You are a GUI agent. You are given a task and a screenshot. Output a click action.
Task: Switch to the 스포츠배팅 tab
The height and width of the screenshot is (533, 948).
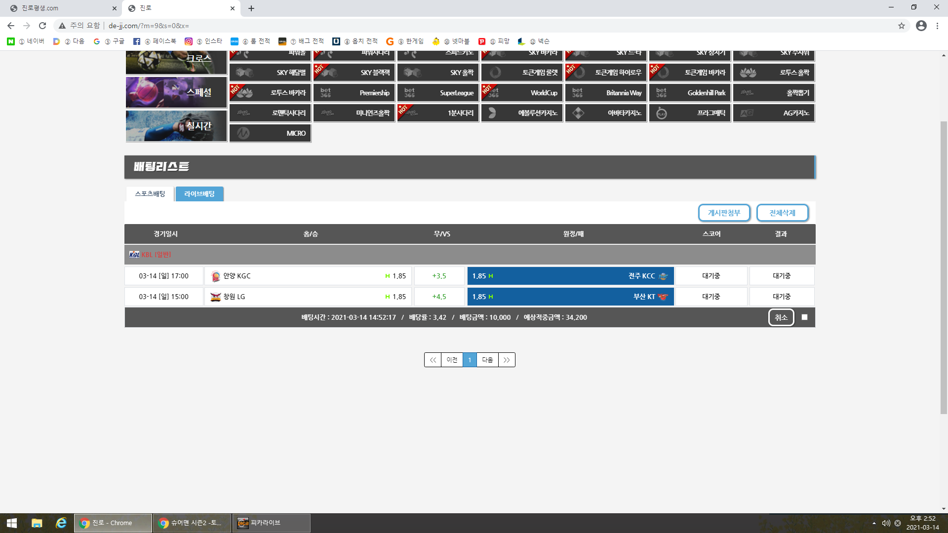pyautogui.click(x=150, y=194)
